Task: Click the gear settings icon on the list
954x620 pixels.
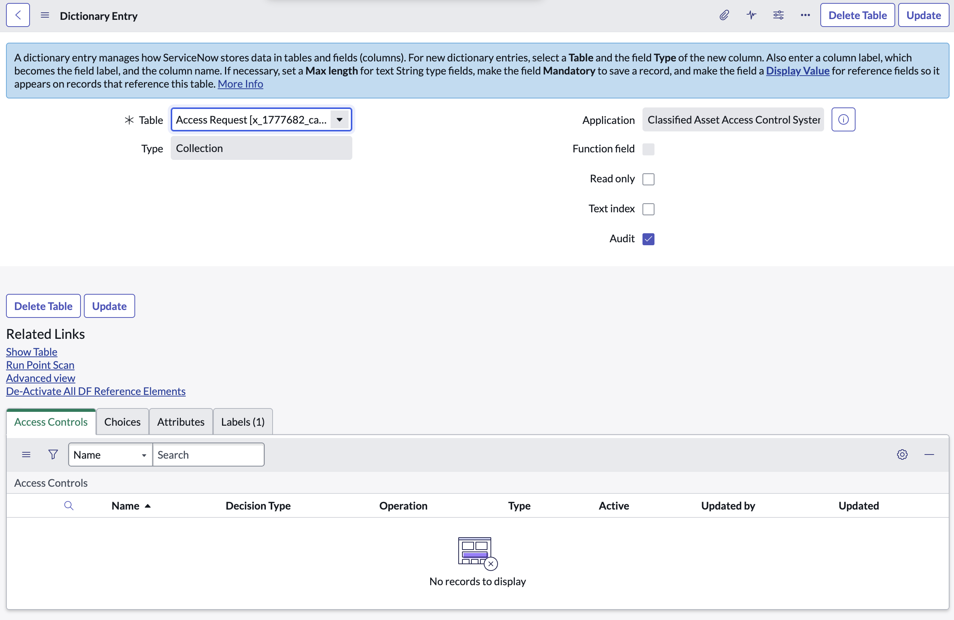Action: point(902,455)
